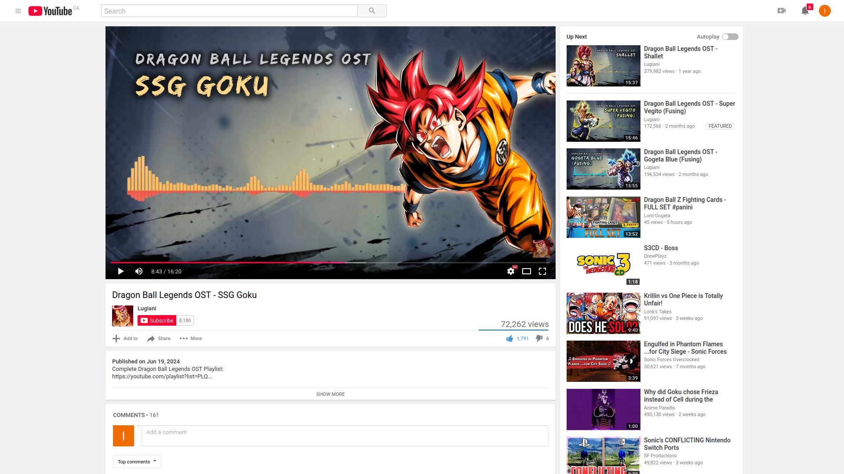Visit the Lord Gogeta channel

[657, 215]
